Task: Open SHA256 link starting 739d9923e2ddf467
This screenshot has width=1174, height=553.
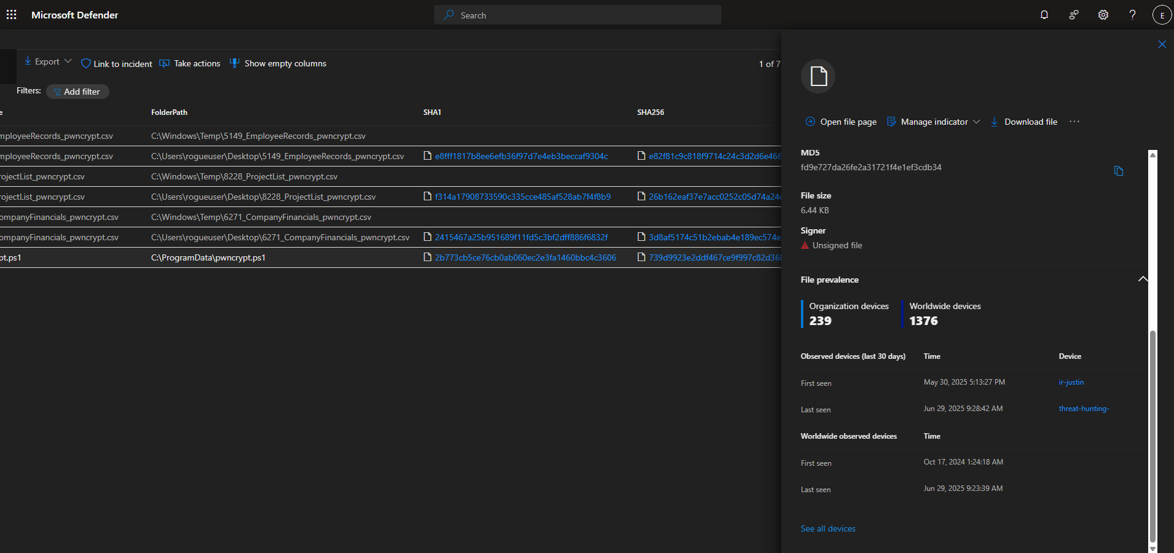Action: click(715, 257)
